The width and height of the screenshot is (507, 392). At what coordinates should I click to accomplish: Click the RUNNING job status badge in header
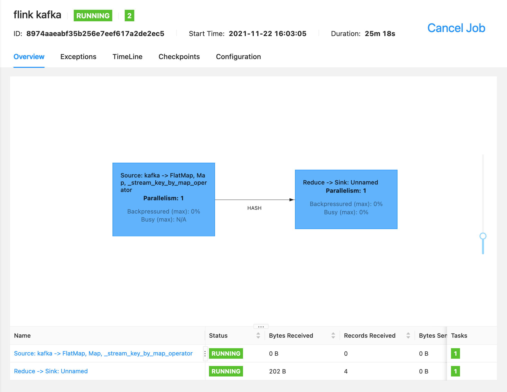93,16
